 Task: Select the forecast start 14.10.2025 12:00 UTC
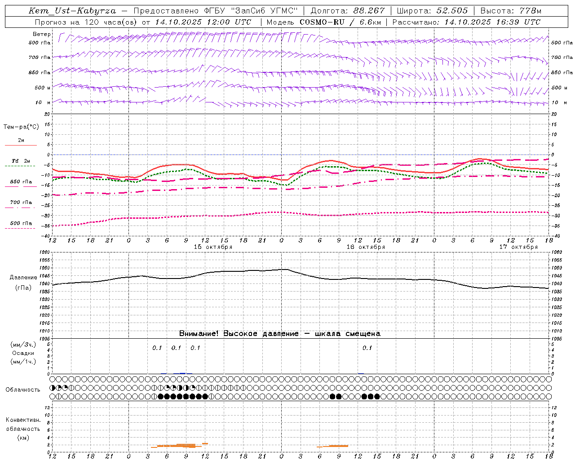[203, 22]
